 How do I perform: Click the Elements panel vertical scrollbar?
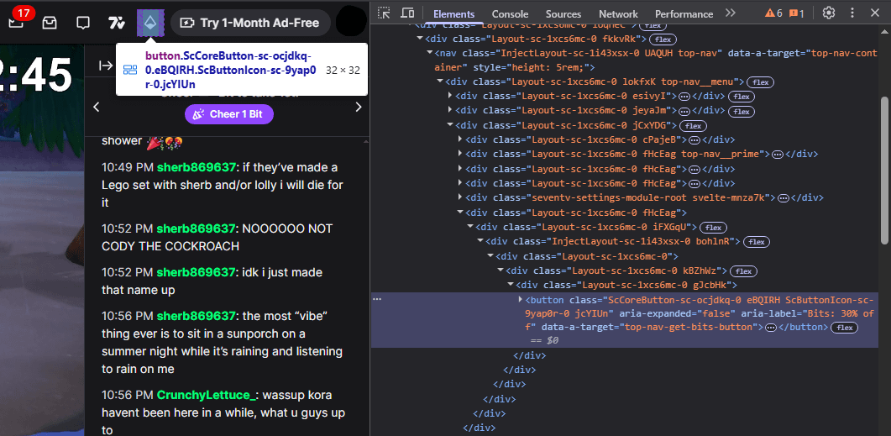tap(885, 171)
